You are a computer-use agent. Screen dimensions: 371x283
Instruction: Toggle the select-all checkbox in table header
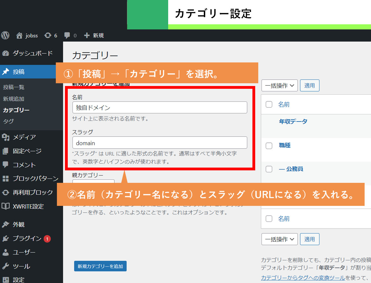[269, 104]
